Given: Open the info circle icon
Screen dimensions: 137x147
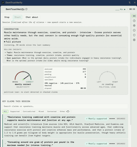Looking at the screenshot, I should (134, 30).
